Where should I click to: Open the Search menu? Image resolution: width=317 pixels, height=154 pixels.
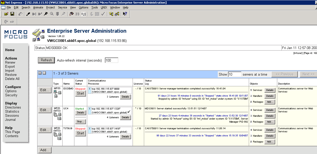pos(26,7)
